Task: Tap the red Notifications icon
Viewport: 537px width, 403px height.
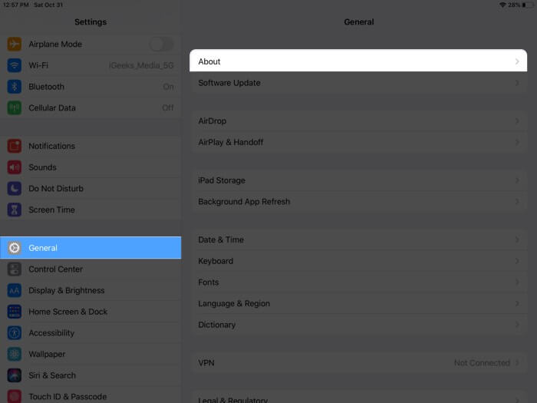Action: coord(15,146)
